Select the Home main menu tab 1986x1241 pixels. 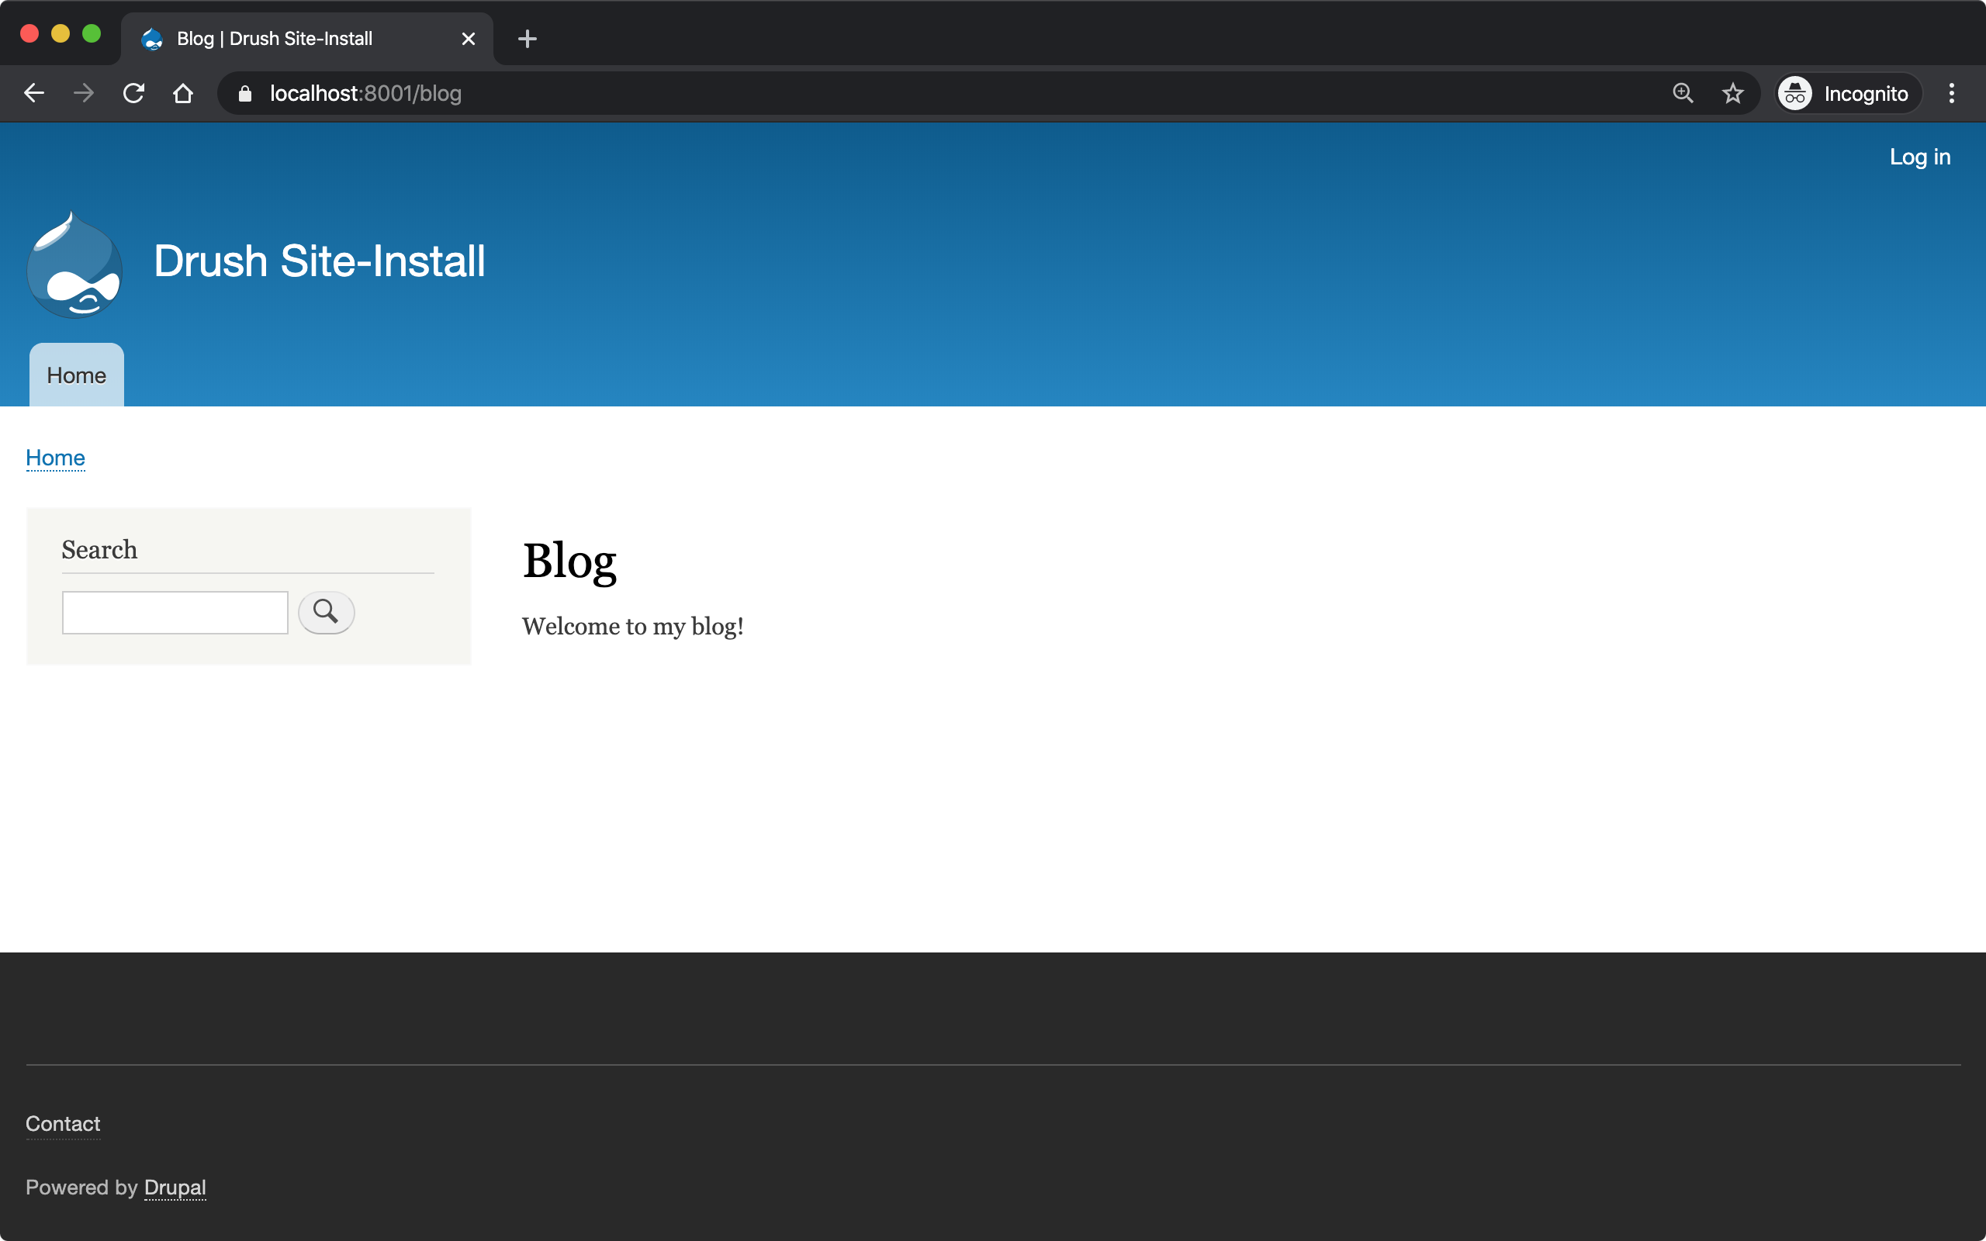pos(76,376)
